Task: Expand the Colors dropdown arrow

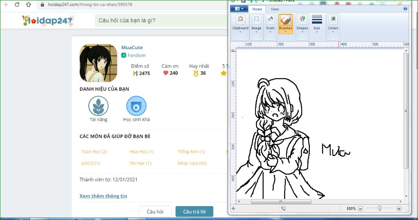Action: coord(333,32)
